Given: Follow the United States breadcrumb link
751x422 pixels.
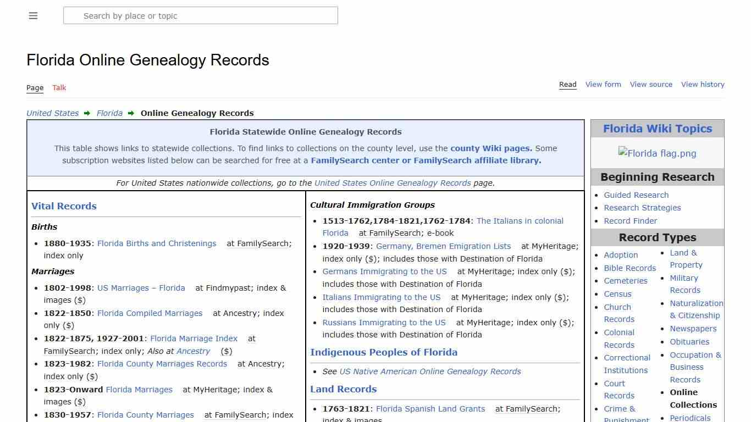Looking at the screenshot, I should click(52, 113).
